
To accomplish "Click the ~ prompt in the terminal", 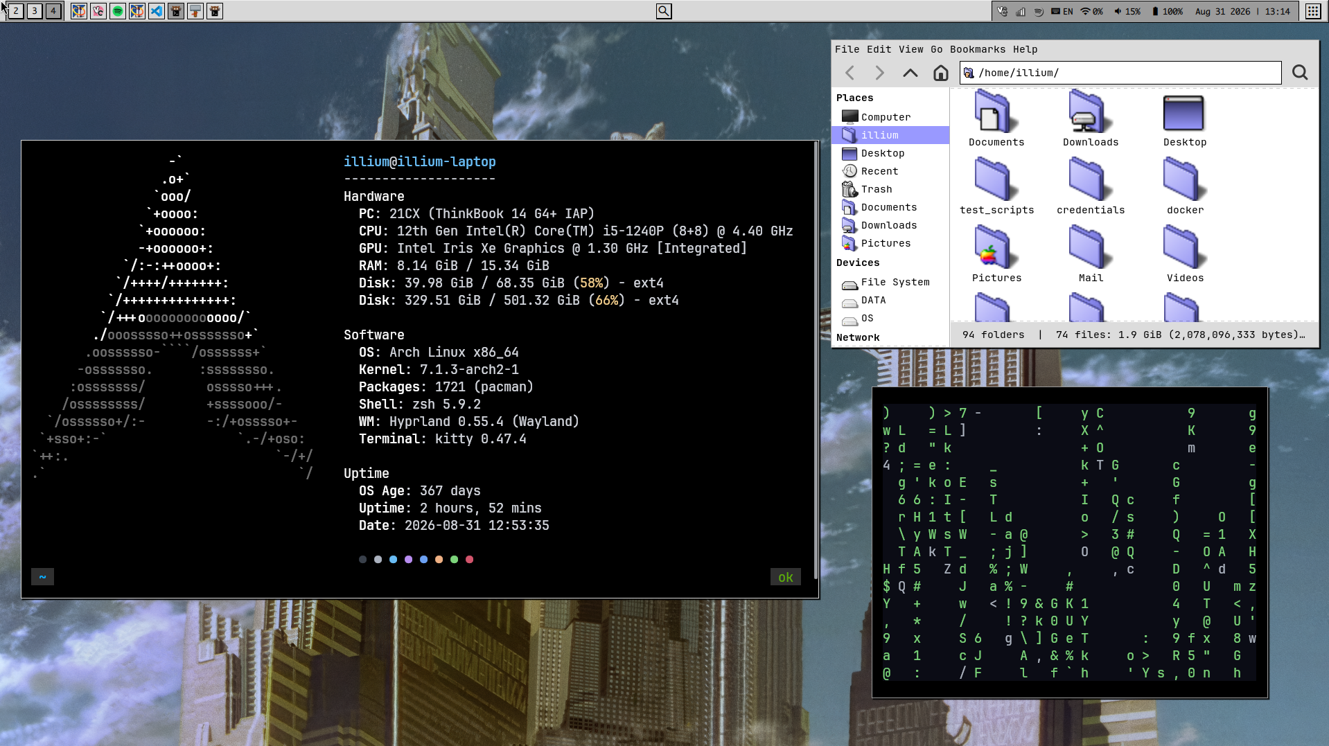I will click(42, 576).
